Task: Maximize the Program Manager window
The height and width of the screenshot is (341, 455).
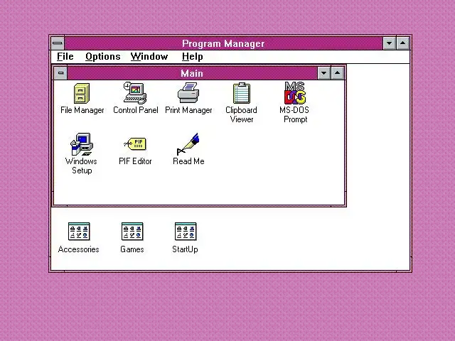Action: click(x=403, y=43)
